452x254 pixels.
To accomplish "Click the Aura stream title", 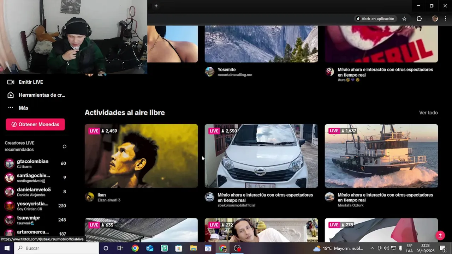I will (x=385, y=72).
